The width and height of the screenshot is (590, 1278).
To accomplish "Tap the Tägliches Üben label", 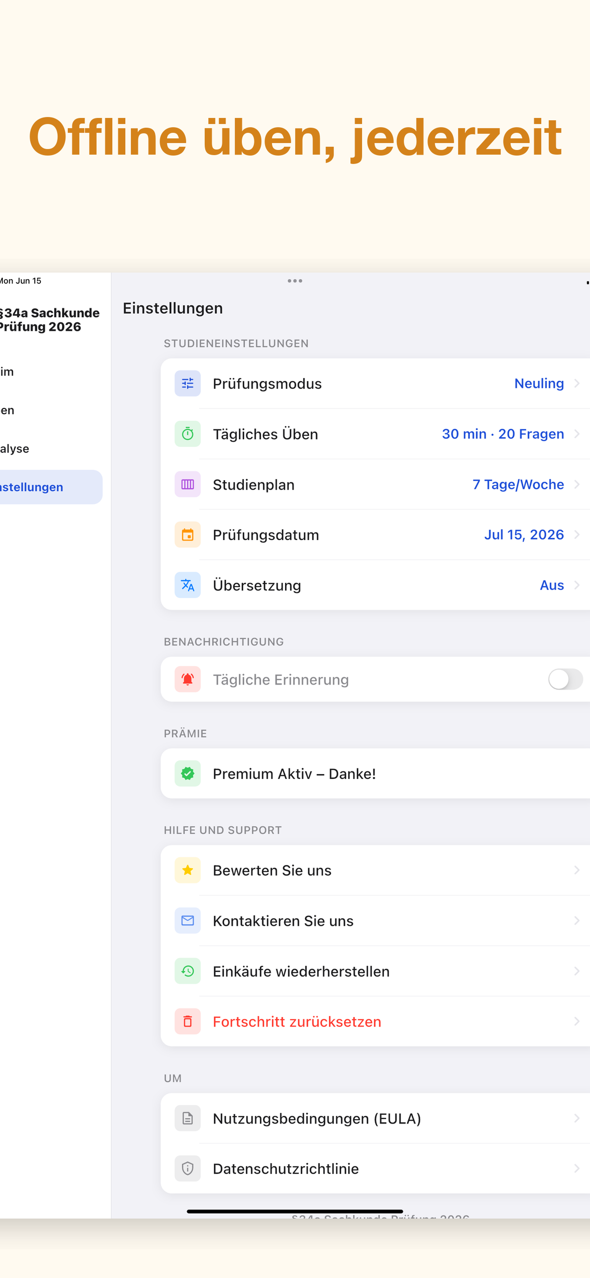I will (x=265, y=434).
